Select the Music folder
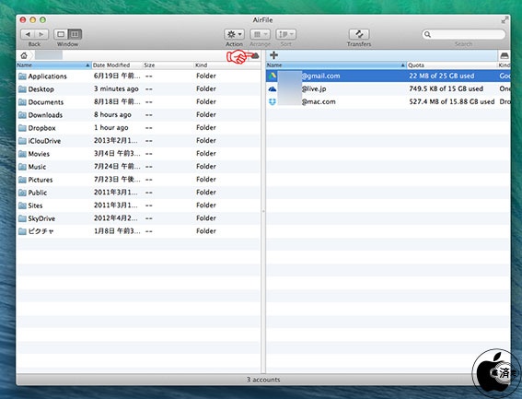Viewport: 522px width, 399px height. 138,167
